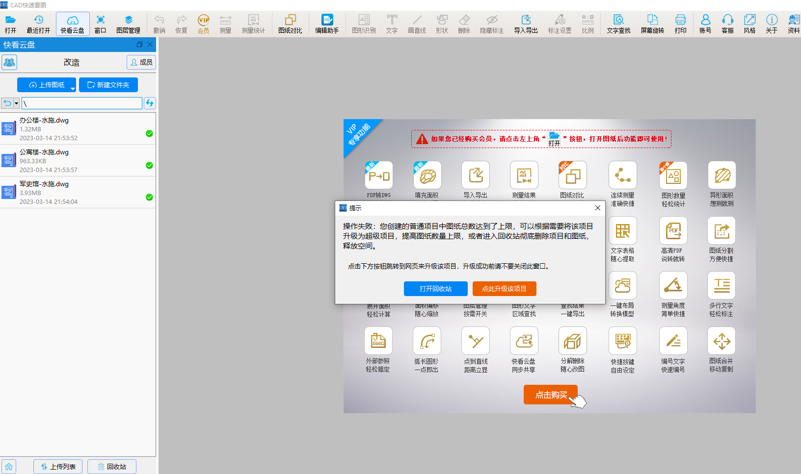Click the 快捷按键 feature icon
Screen dimensions: 801x474
click(x=623, y=341)
